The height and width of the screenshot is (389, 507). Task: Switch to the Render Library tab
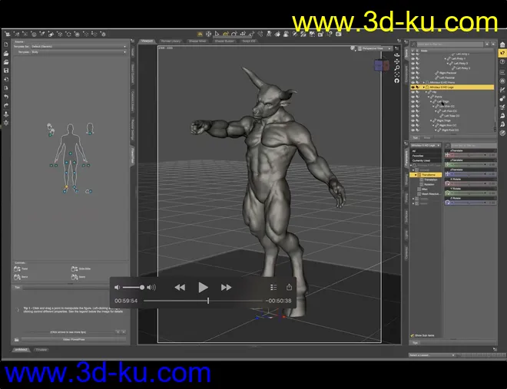pyautogui.click(x=171, y=41)
